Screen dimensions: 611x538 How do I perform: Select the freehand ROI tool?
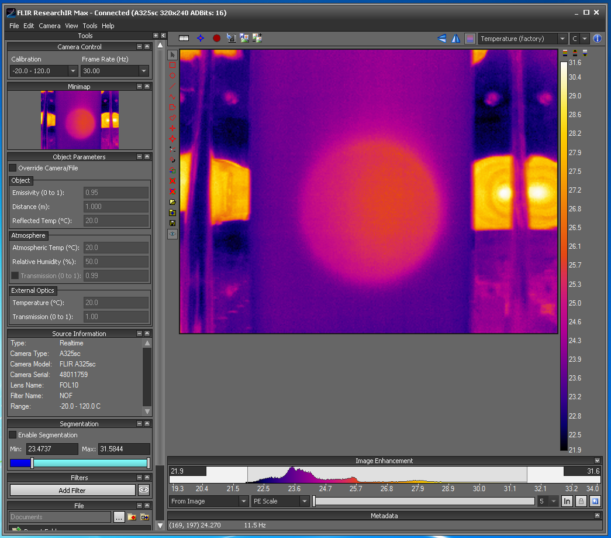point(172,118)
